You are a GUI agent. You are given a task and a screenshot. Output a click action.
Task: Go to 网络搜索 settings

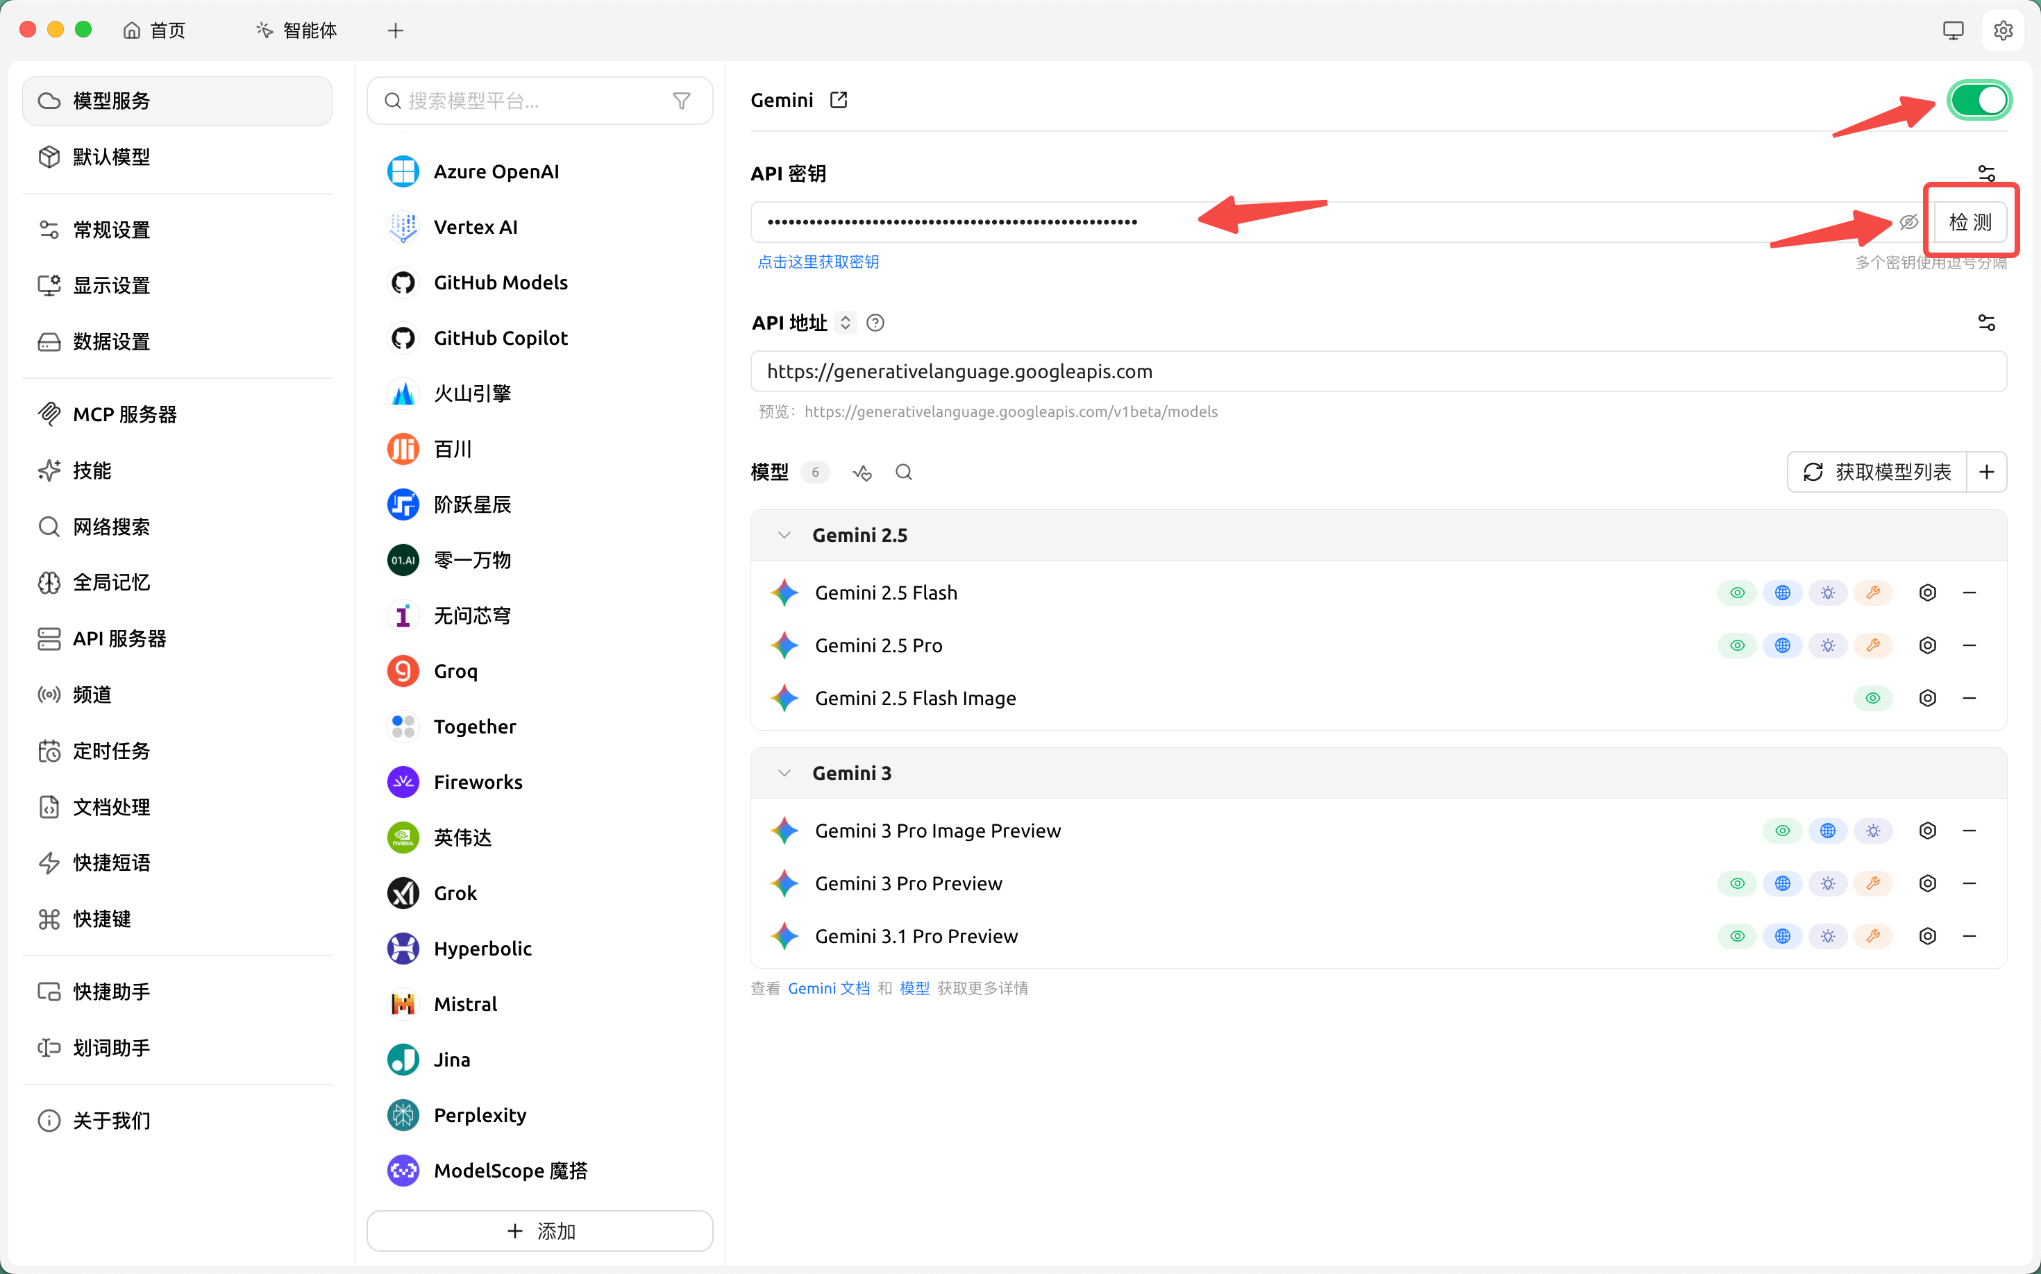177,527
